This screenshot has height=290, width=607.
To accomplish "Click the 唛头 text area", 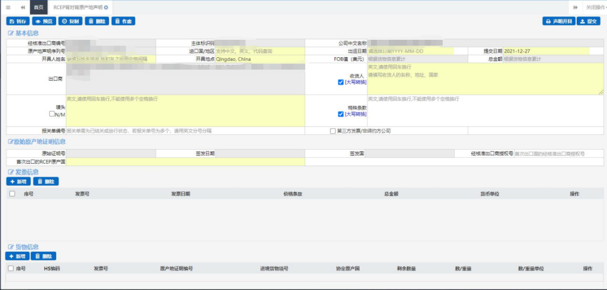I will coord(185,111).
